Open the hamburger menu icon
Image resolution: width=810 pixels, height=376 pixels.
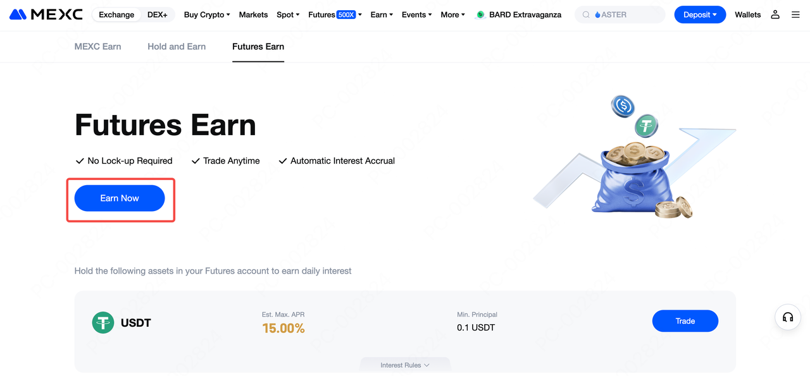click(796, 15)
